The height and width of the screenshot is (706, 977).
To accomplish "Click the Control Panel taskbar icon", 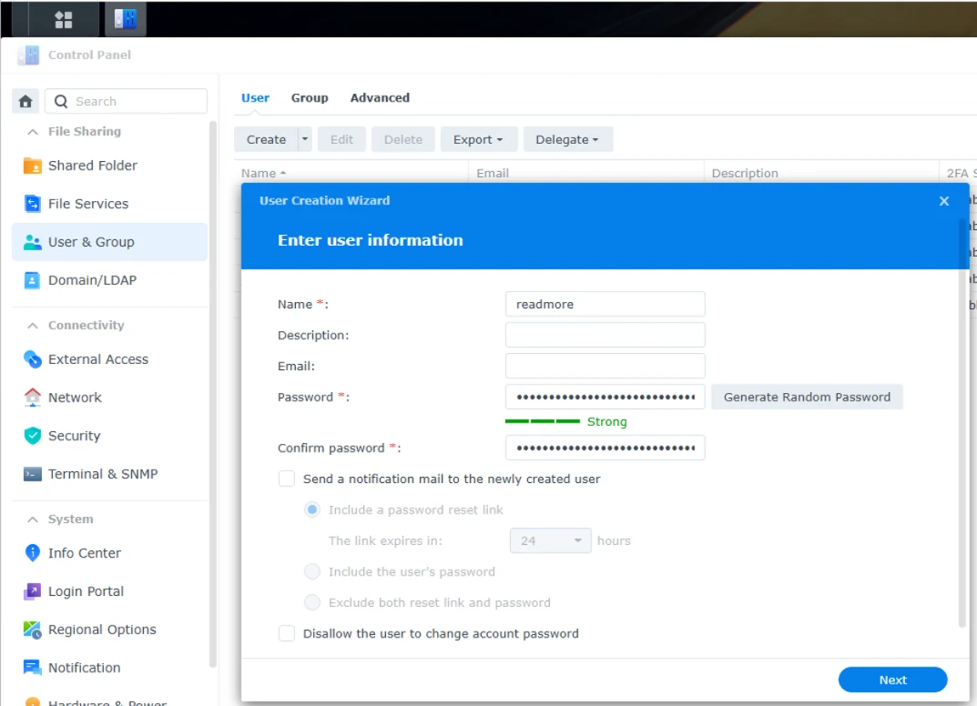I will 126,19.
